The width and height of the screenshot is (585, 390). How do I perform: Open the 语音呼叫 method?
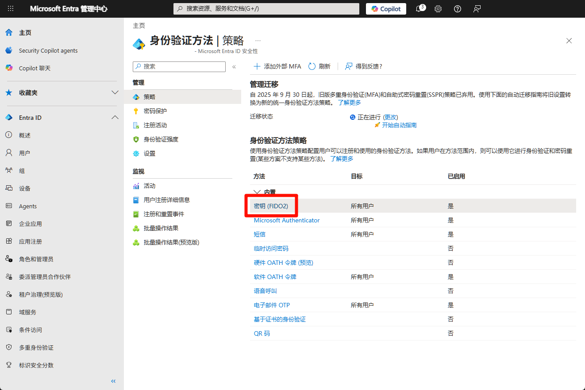coord(266,291)
